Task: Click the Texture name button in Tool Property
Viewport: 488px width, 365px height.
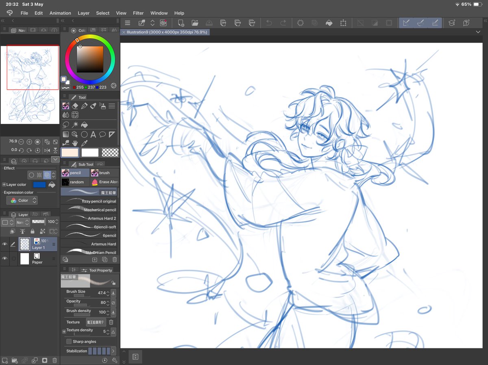Action: tap(96, 322)
